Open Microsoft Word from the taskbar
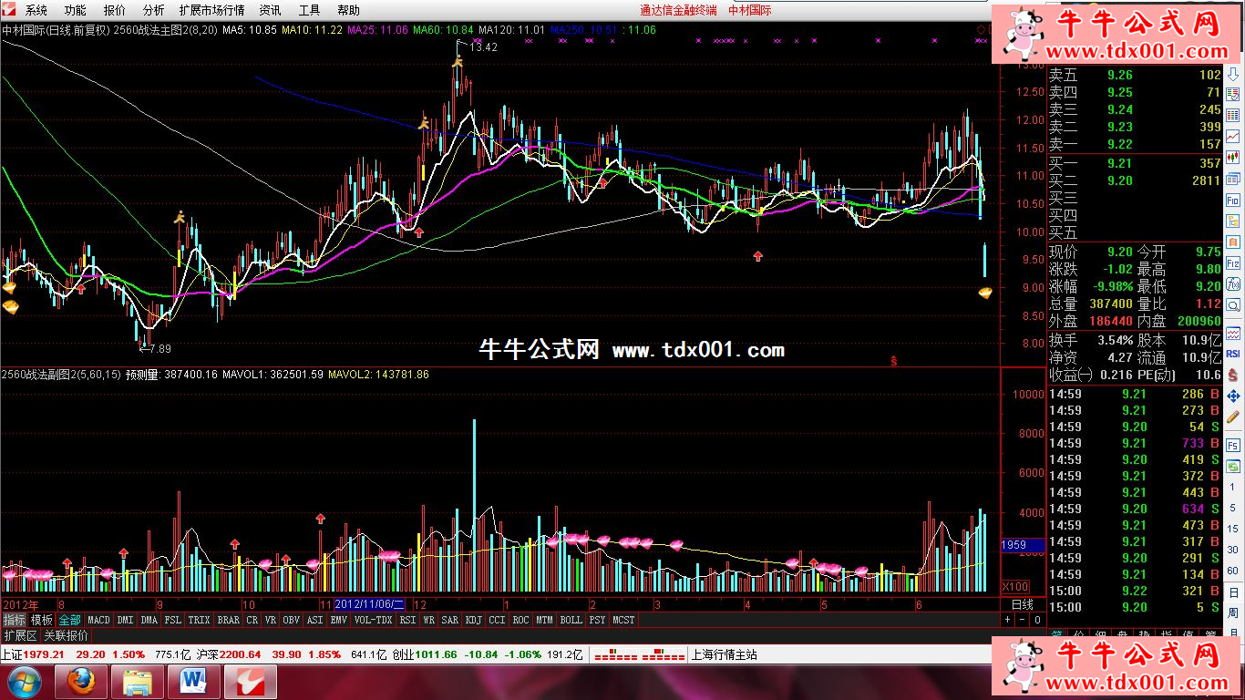1245x700 pixels. 194,682
